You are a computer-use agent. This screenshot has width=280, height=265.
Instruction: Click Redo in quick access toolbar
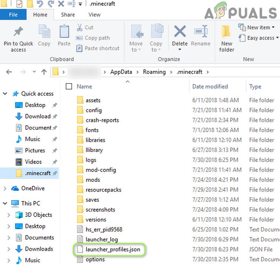[x=51, y=4]
